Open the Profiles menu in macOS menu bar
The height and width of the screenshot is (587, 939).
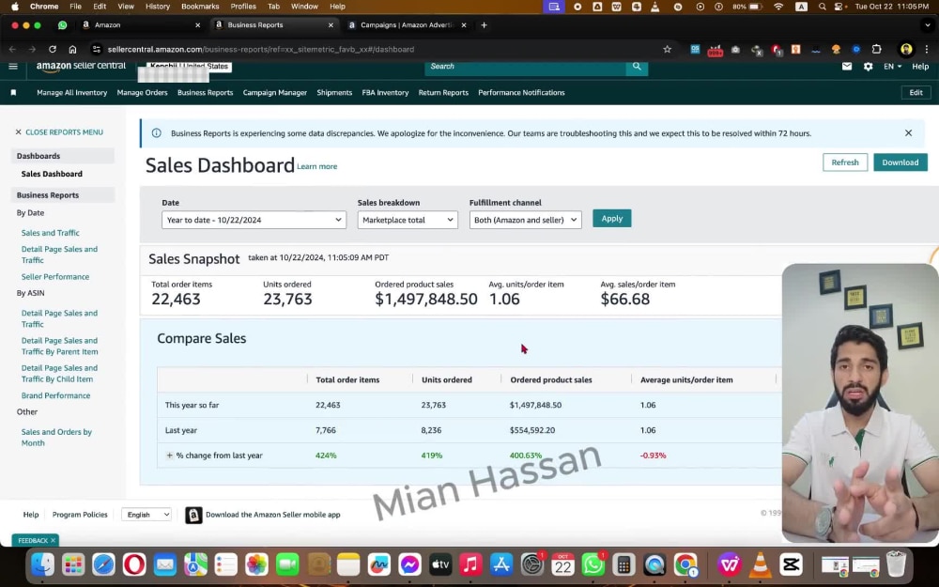243,7
